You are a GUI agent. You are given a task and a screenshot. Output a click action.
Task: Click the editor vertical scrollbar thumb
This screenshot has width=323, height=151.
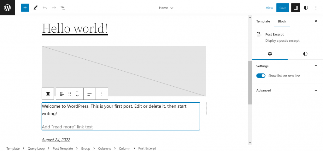(250, 83)
